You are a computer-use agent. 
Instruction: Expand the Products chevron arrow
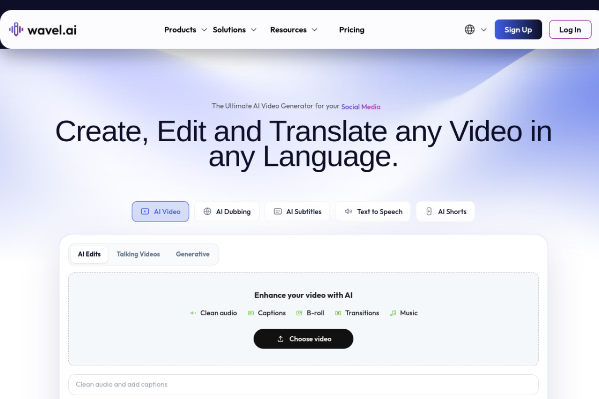(x=204, y=29)
